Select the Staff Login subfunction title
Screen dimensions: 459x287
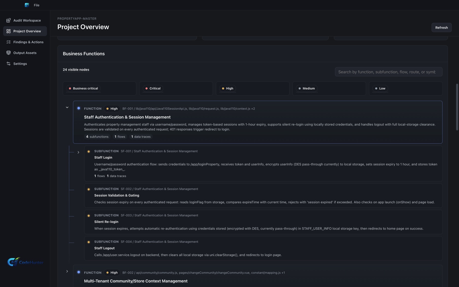click(x=103, y=157)
